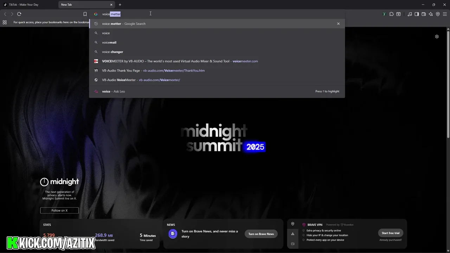
Task: Click the midnight summit 2025 banner
Action: [223, 138]
